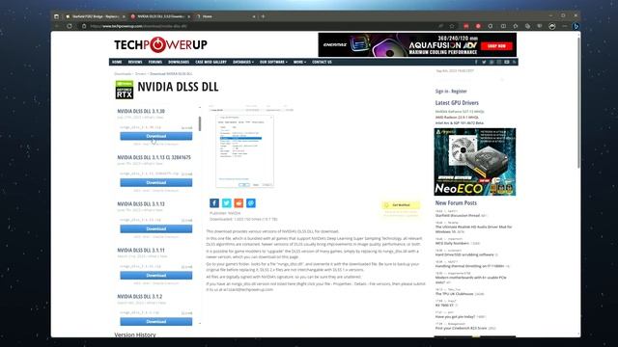Share page on Reddit
Screen dimensions: 618x347
tap(239, 203)
